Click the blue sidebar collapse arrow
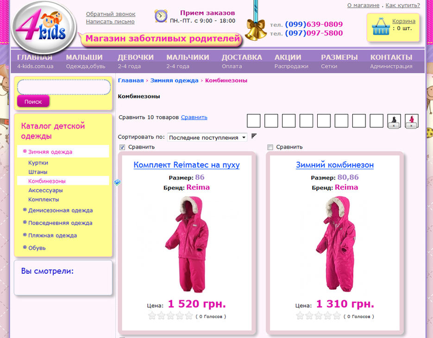The height and width of the screenshot is (338, 433). tap(117, 182)
